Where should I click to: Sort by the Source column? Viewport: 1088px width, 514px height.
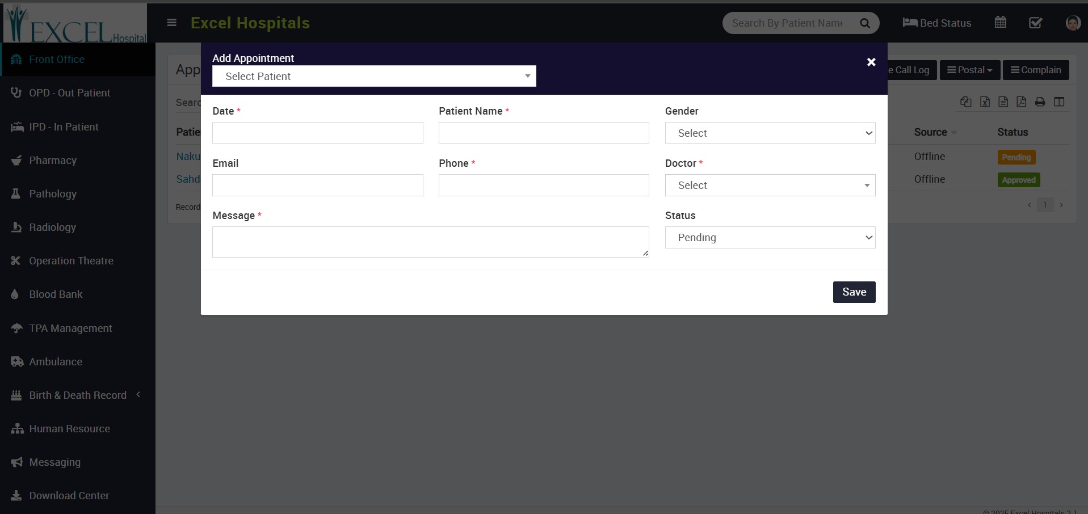(x=935, y=132)
